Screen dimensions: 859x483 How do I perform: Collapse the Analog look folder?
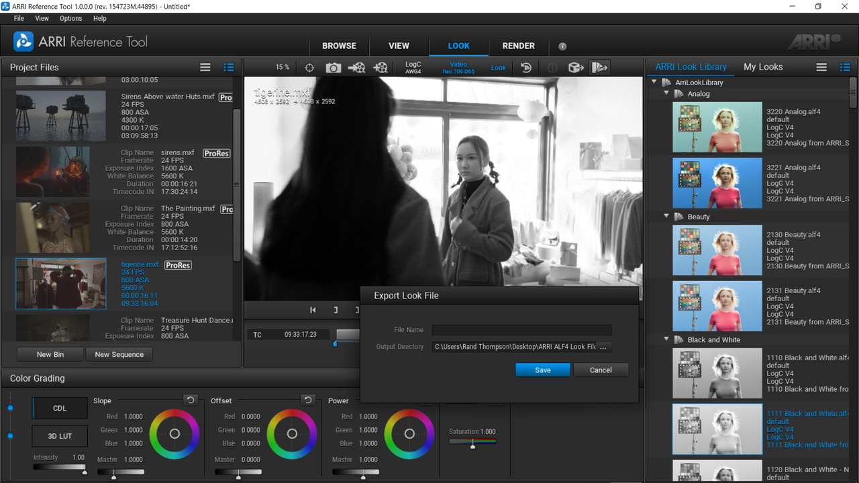[x=666, y=94]
